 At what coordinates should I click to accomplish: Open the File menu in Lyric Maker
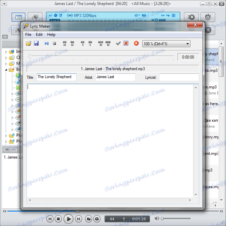(28, 35)
